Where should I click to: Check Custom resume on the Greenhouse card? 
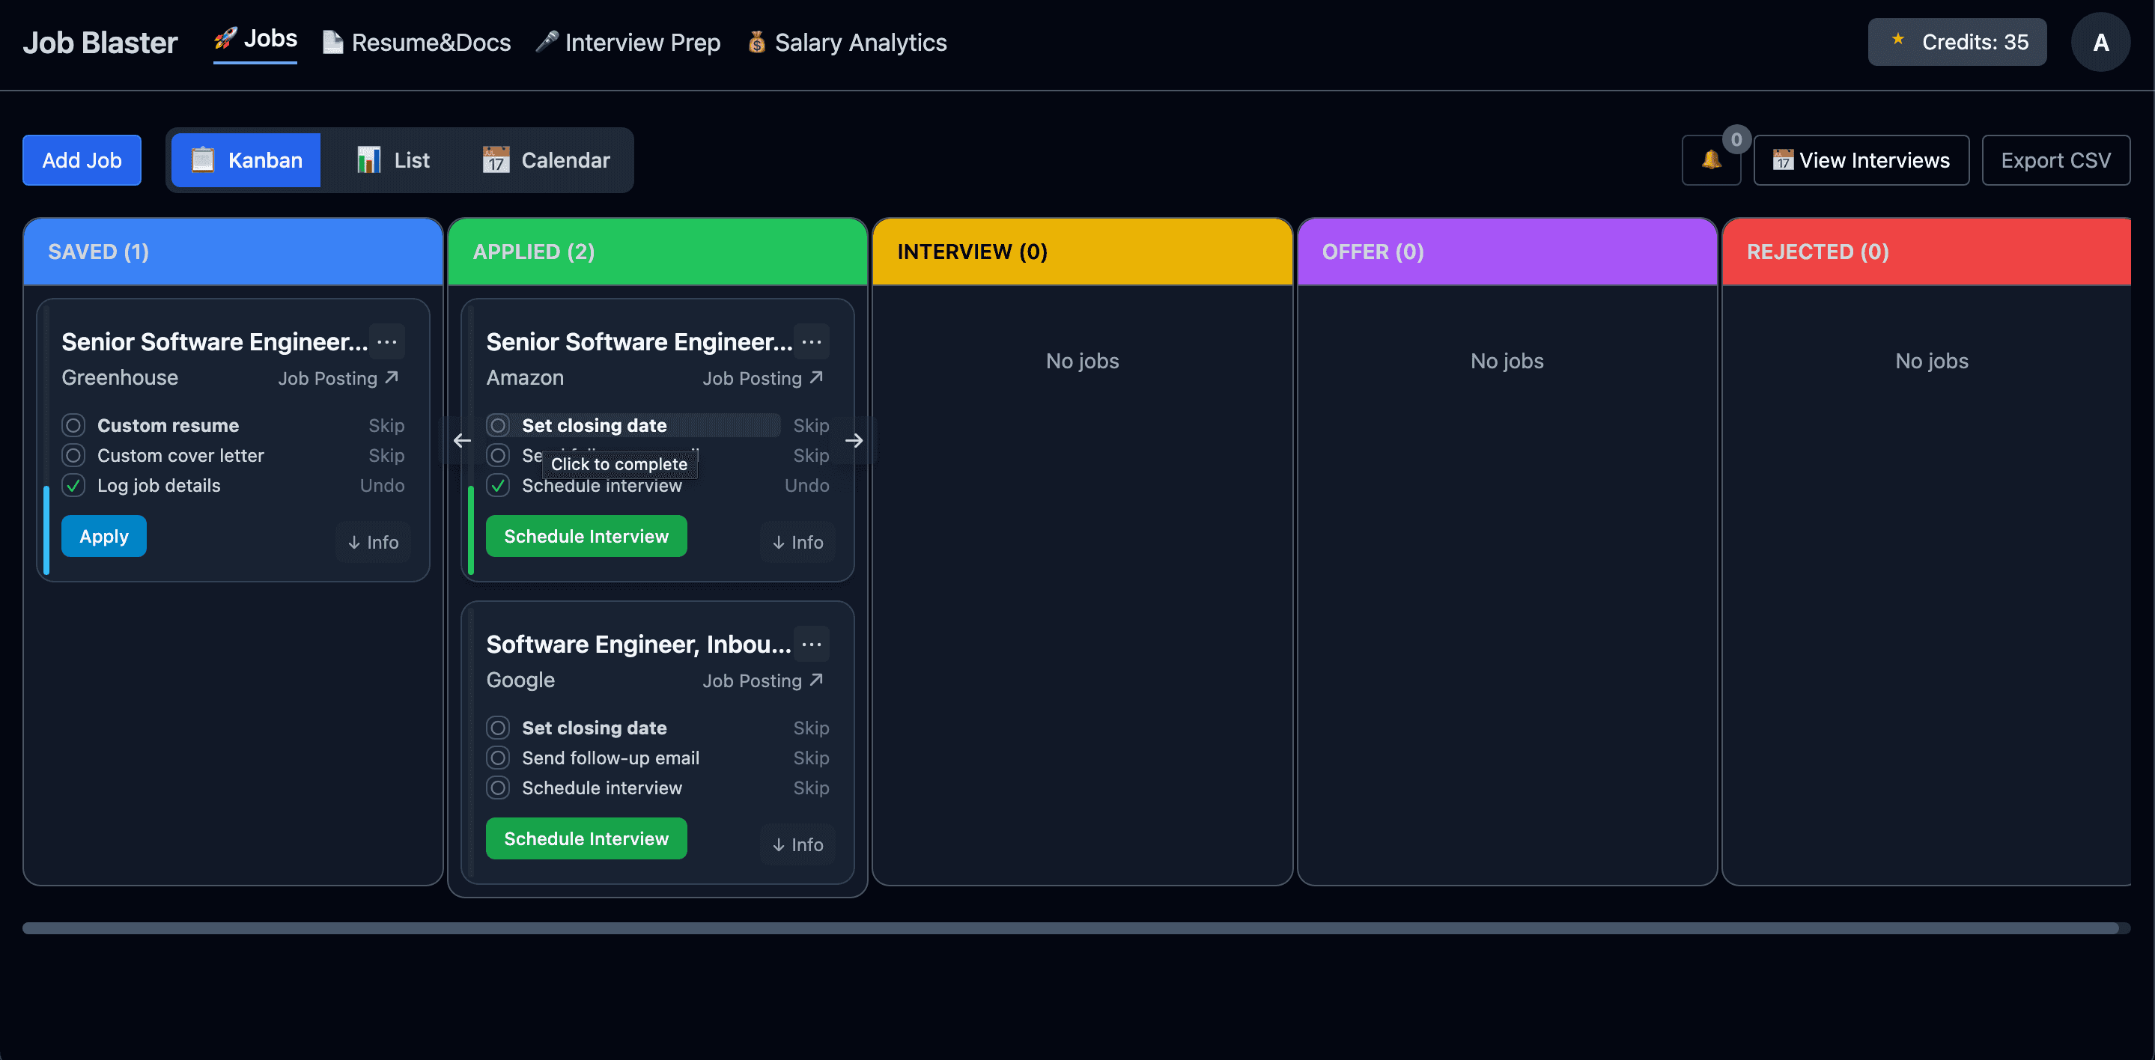click(x=73, y=425)
